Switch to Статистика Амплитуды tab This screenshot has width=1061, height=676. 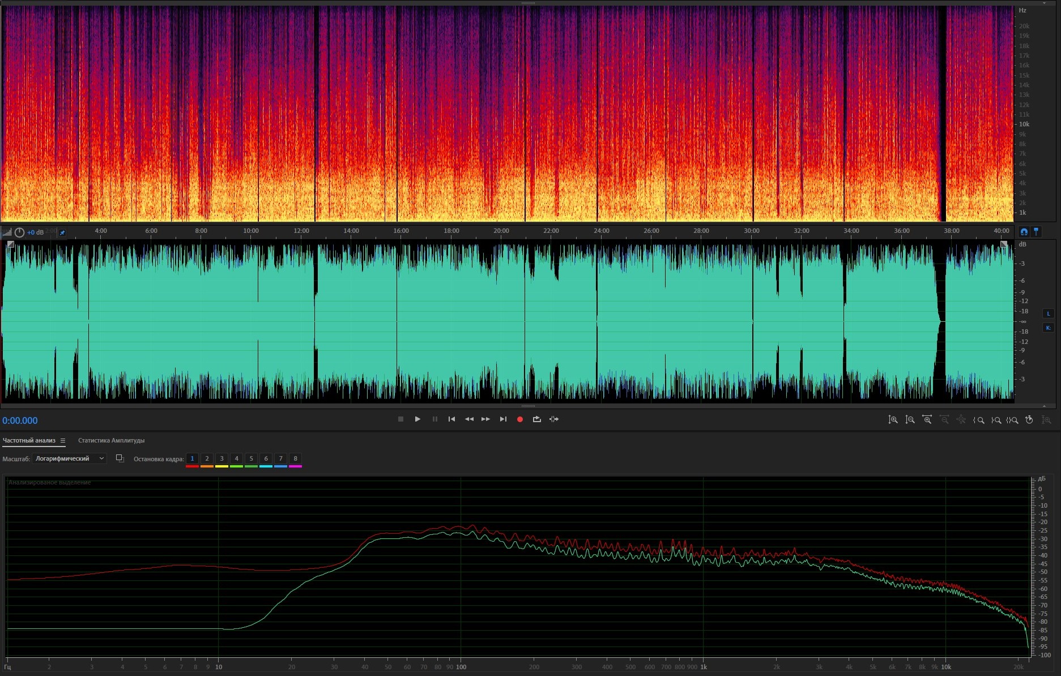pyautogui.click(x=111, y=441)
